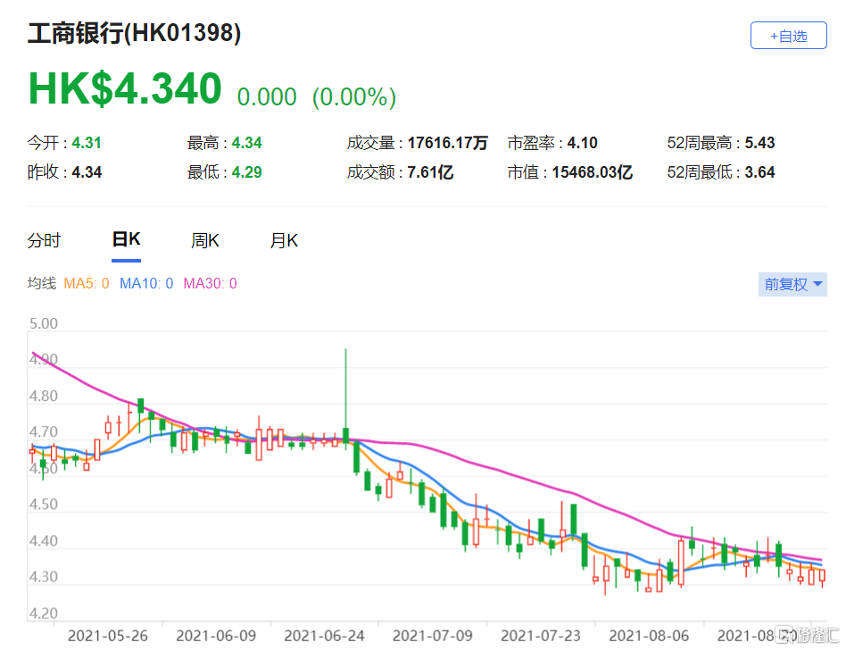Click the 0.000 price change value
Image resolution: width=846 pixels, height=651 pixels.
pos(267,97)
